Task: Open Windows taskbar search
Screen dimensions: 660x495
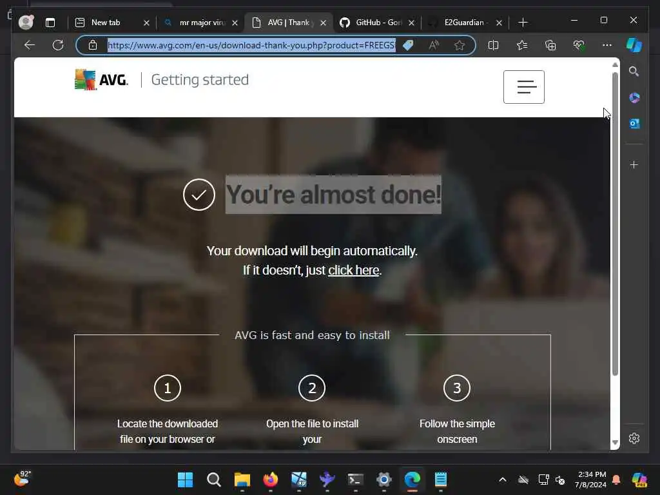Action: (214, 480)
